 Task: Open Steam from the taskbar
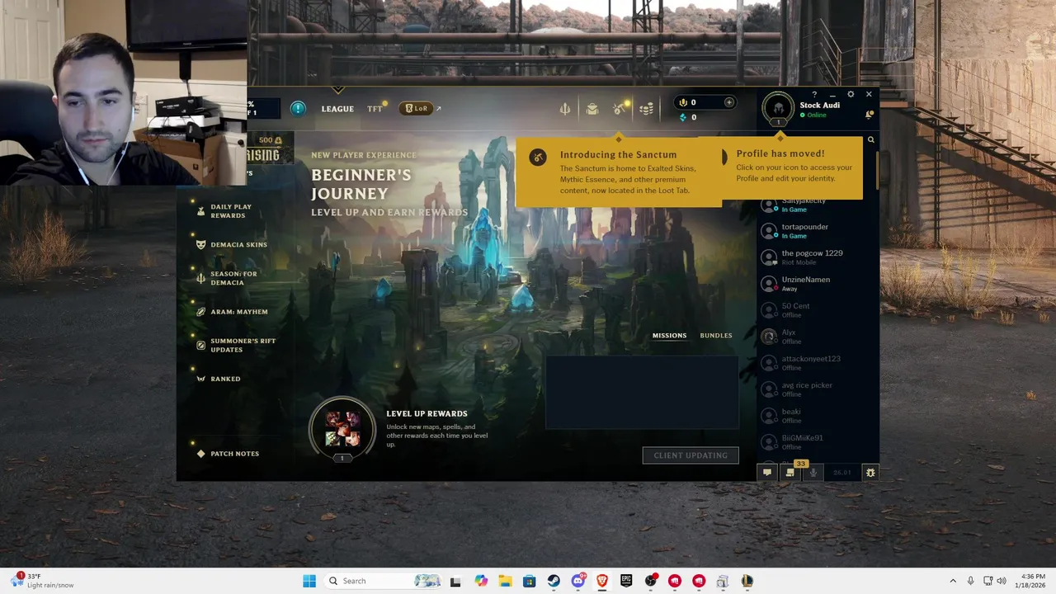point(554,581)
